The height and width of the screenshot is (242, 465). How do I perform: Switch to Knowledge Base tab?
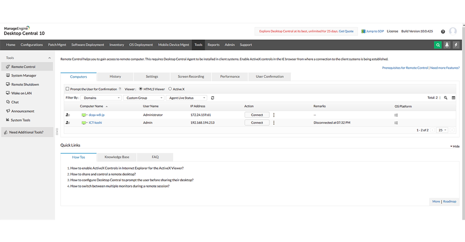(x=117, y=157)
